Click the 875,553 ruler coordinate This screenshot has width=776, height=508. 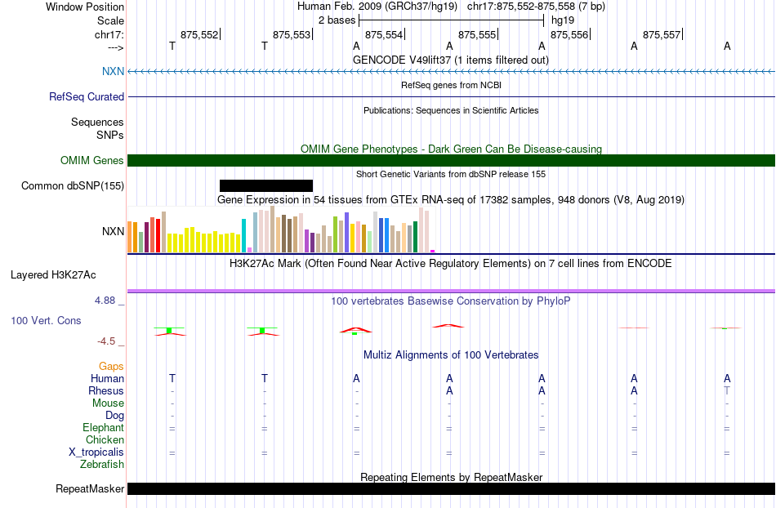click(292, 34)
